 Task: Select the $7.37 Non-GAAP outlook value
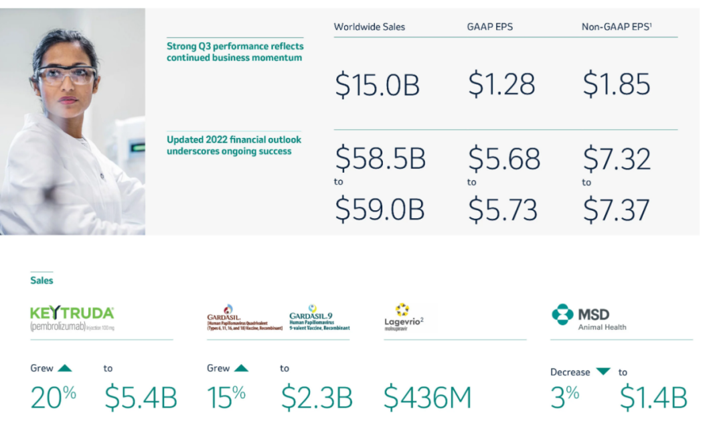[x=616, y=209]
